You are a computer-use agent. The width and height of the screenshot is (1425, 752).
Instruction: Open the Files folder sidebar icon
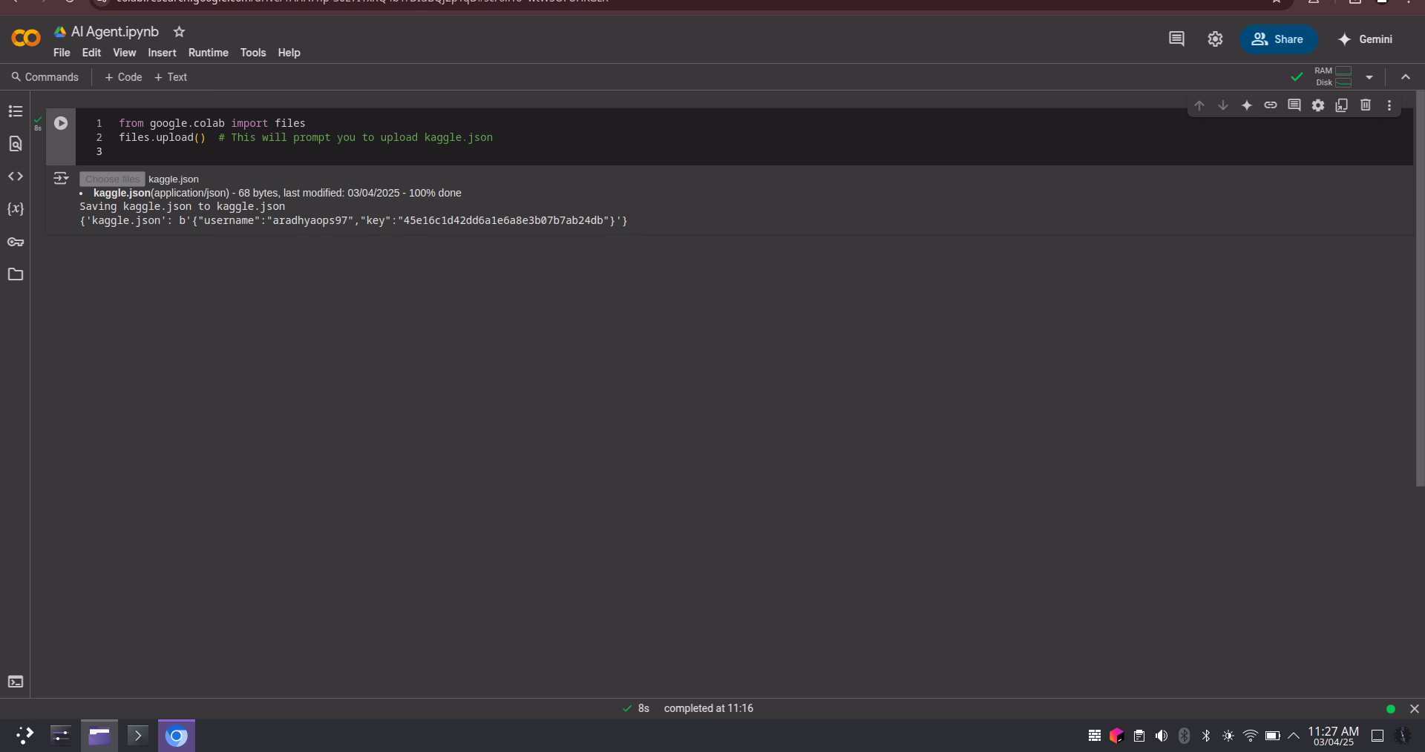(x=16, y=274)
